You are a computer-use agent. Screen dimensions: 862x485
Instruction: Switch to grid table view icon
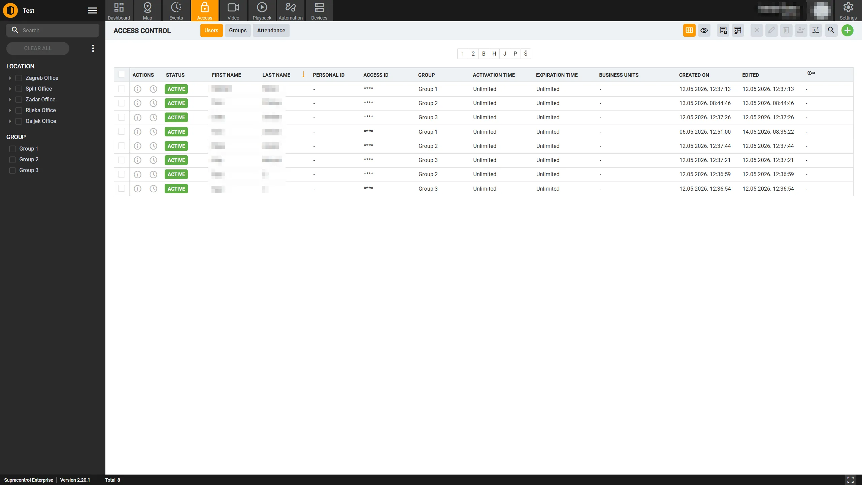pos(689,30)
